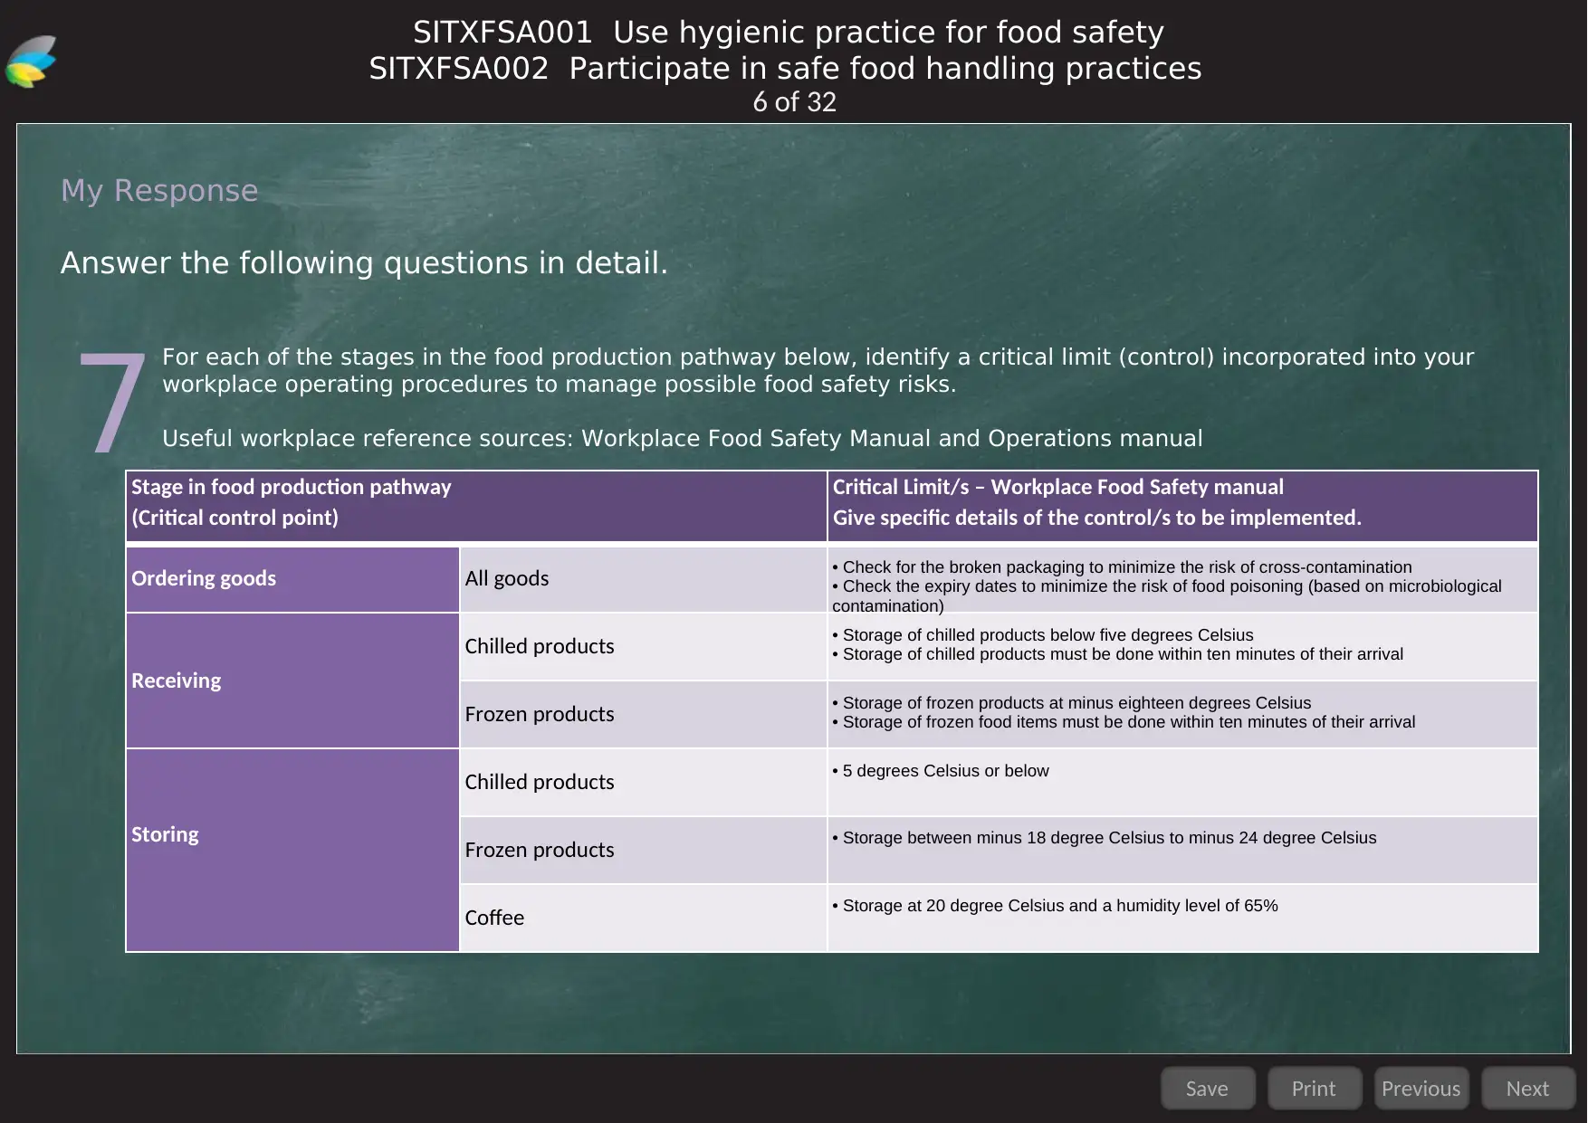Click the question 7 instruction paragraph

[x=818, y=370]
